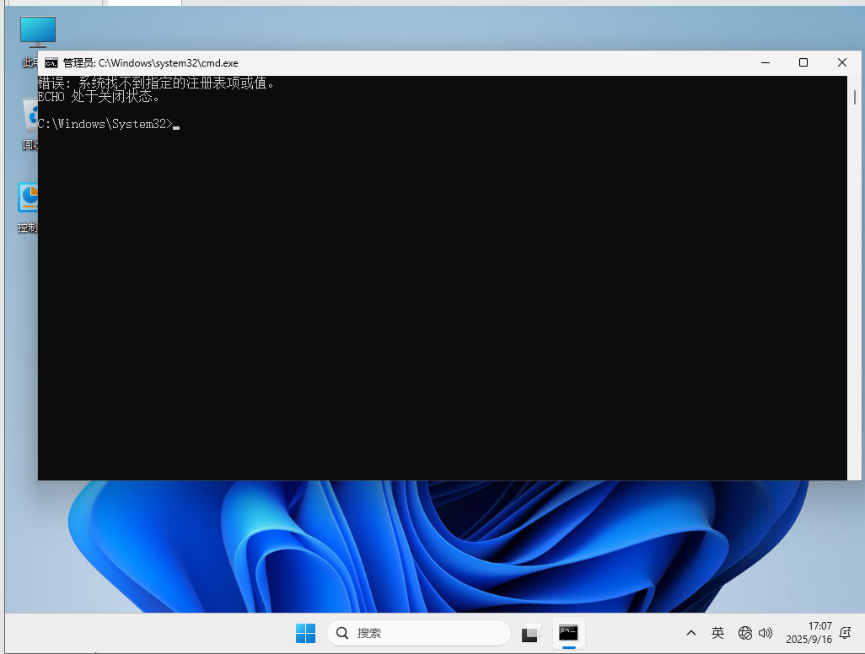Expand the hidden tray icons chevron
Screen dimensions: 865x654
pyautogui.click(x=691, y=633)
